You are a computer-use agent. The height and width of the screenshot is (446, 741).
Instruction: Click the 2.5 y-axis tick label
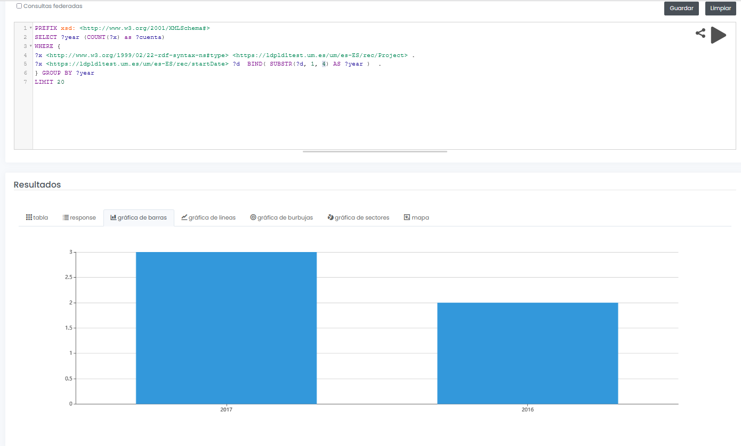[68, 277]
